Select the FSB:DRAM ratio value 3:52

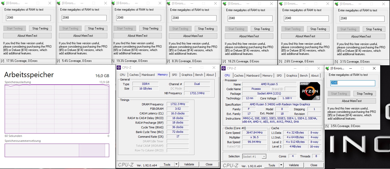coord(178,109)
